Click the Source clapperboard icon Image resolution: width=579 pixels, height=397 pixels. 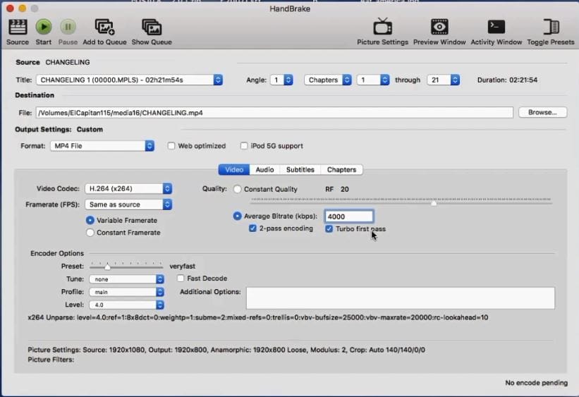coord(18,28)
